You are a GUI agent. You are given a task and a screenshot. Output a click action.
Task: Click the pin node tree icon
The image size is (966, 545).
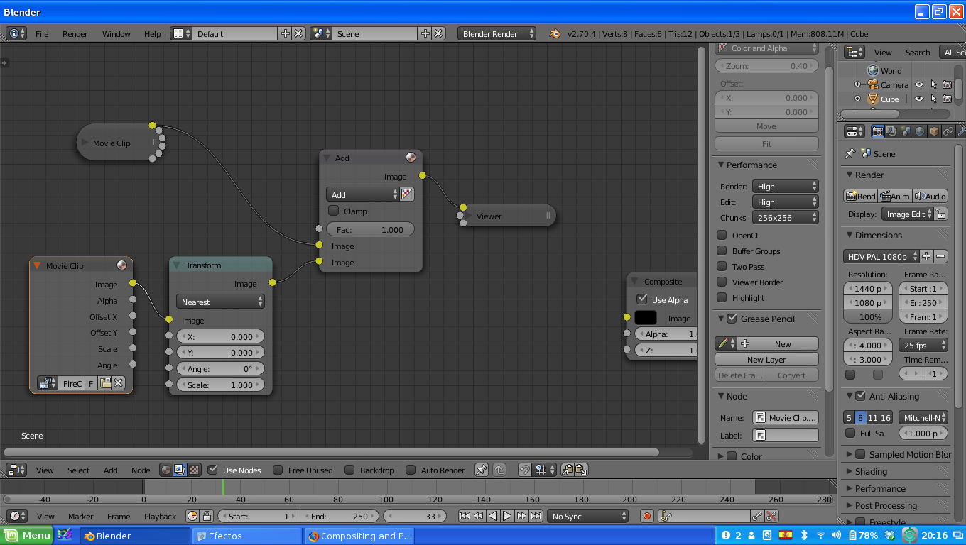482,470
